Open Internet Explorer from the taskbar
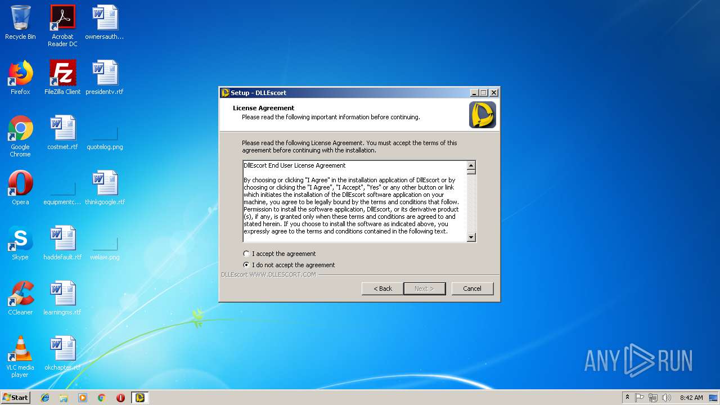720x405 pixels. coord(45,398)
